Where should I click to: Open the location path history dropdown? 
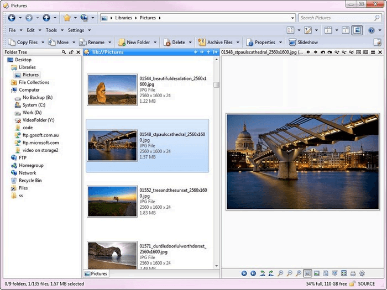[x=292, y=18]
